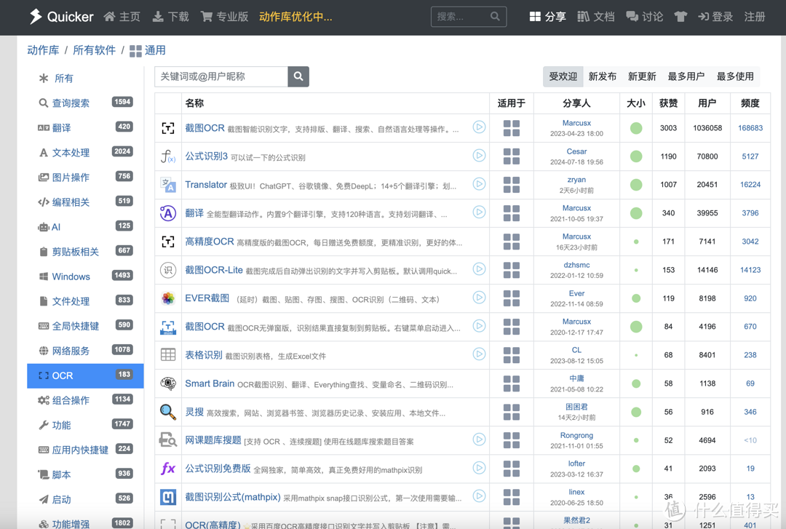The height and width of the screenshot is (529, 786).
Task: Open 分享 menu in navbar
Action: (x=548, y=17)
